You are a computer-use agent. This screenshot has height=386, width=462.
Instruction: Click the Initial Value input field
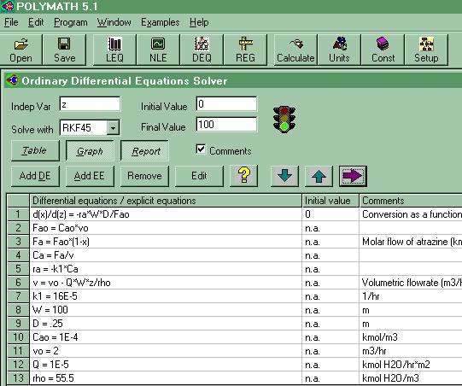coord(226,104)
